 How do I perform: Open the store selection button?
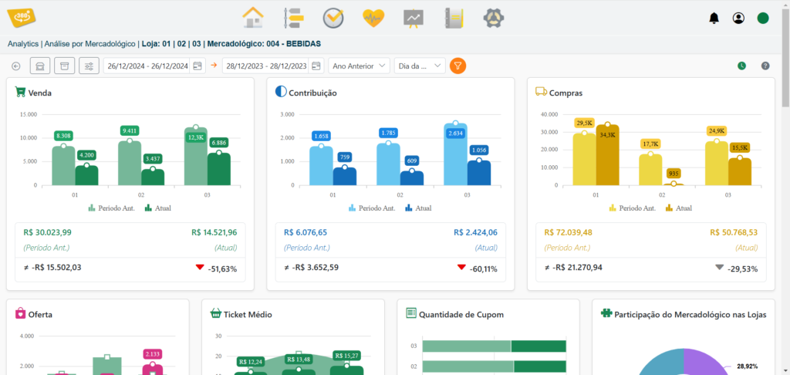click(40, 66)
